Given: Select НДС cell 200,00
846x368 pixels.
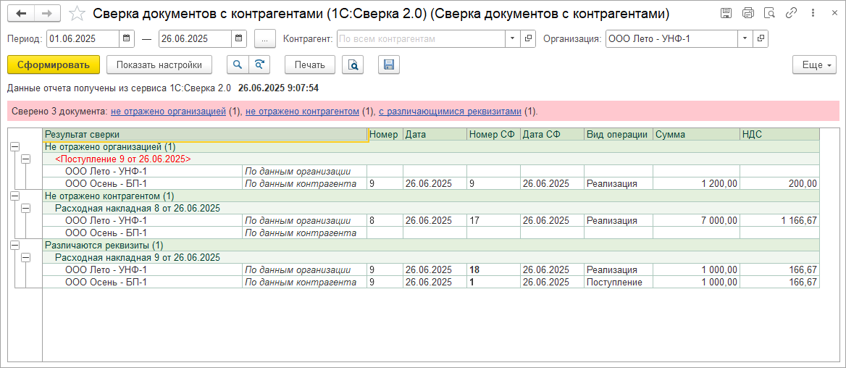Looking at the screenshot, I should pos(779,183).
